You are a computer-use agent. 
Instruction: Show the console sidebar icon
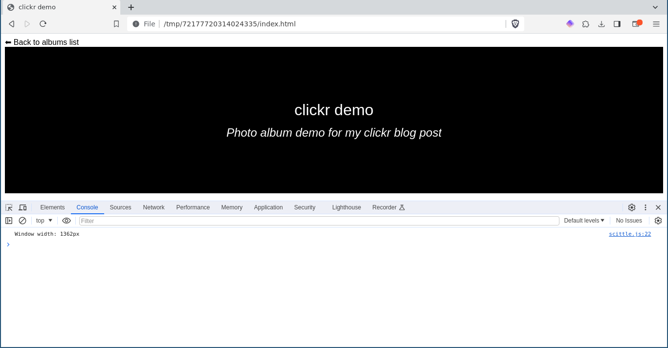click(x=9, y=221)
